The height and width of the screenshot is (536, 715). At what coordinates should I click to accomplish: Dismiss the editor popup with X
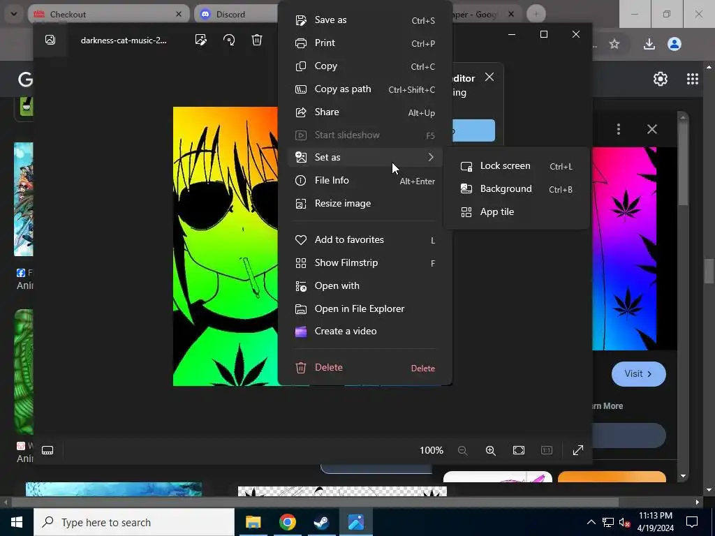point(489,77)
